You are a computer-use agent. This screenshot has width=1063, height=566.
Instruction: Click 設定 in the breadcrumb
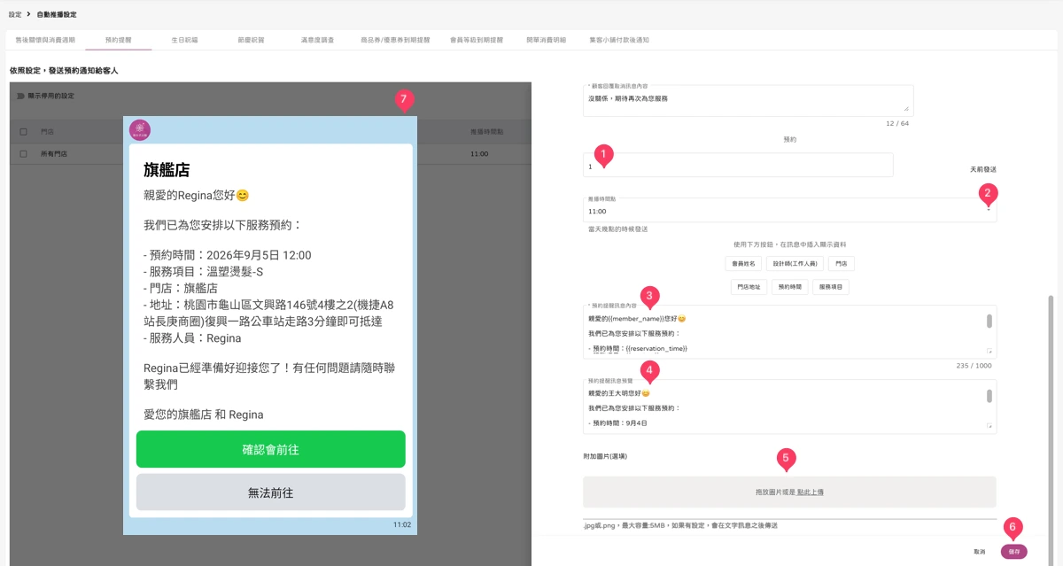(15, 14)
